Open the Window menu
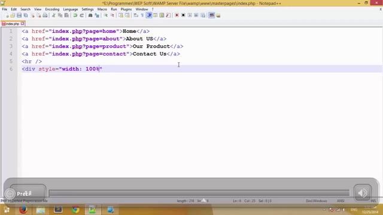 pyautogui.click(x=142, y=10)
